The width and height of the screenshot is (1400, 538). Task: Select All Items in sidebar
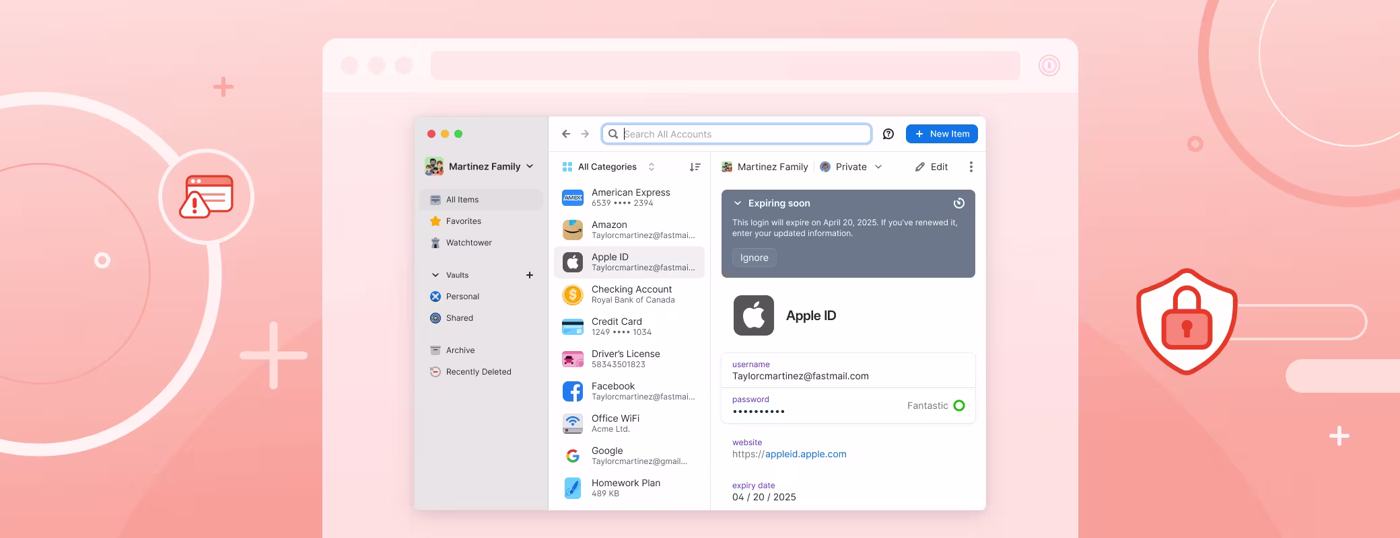(x=481, y=200)
